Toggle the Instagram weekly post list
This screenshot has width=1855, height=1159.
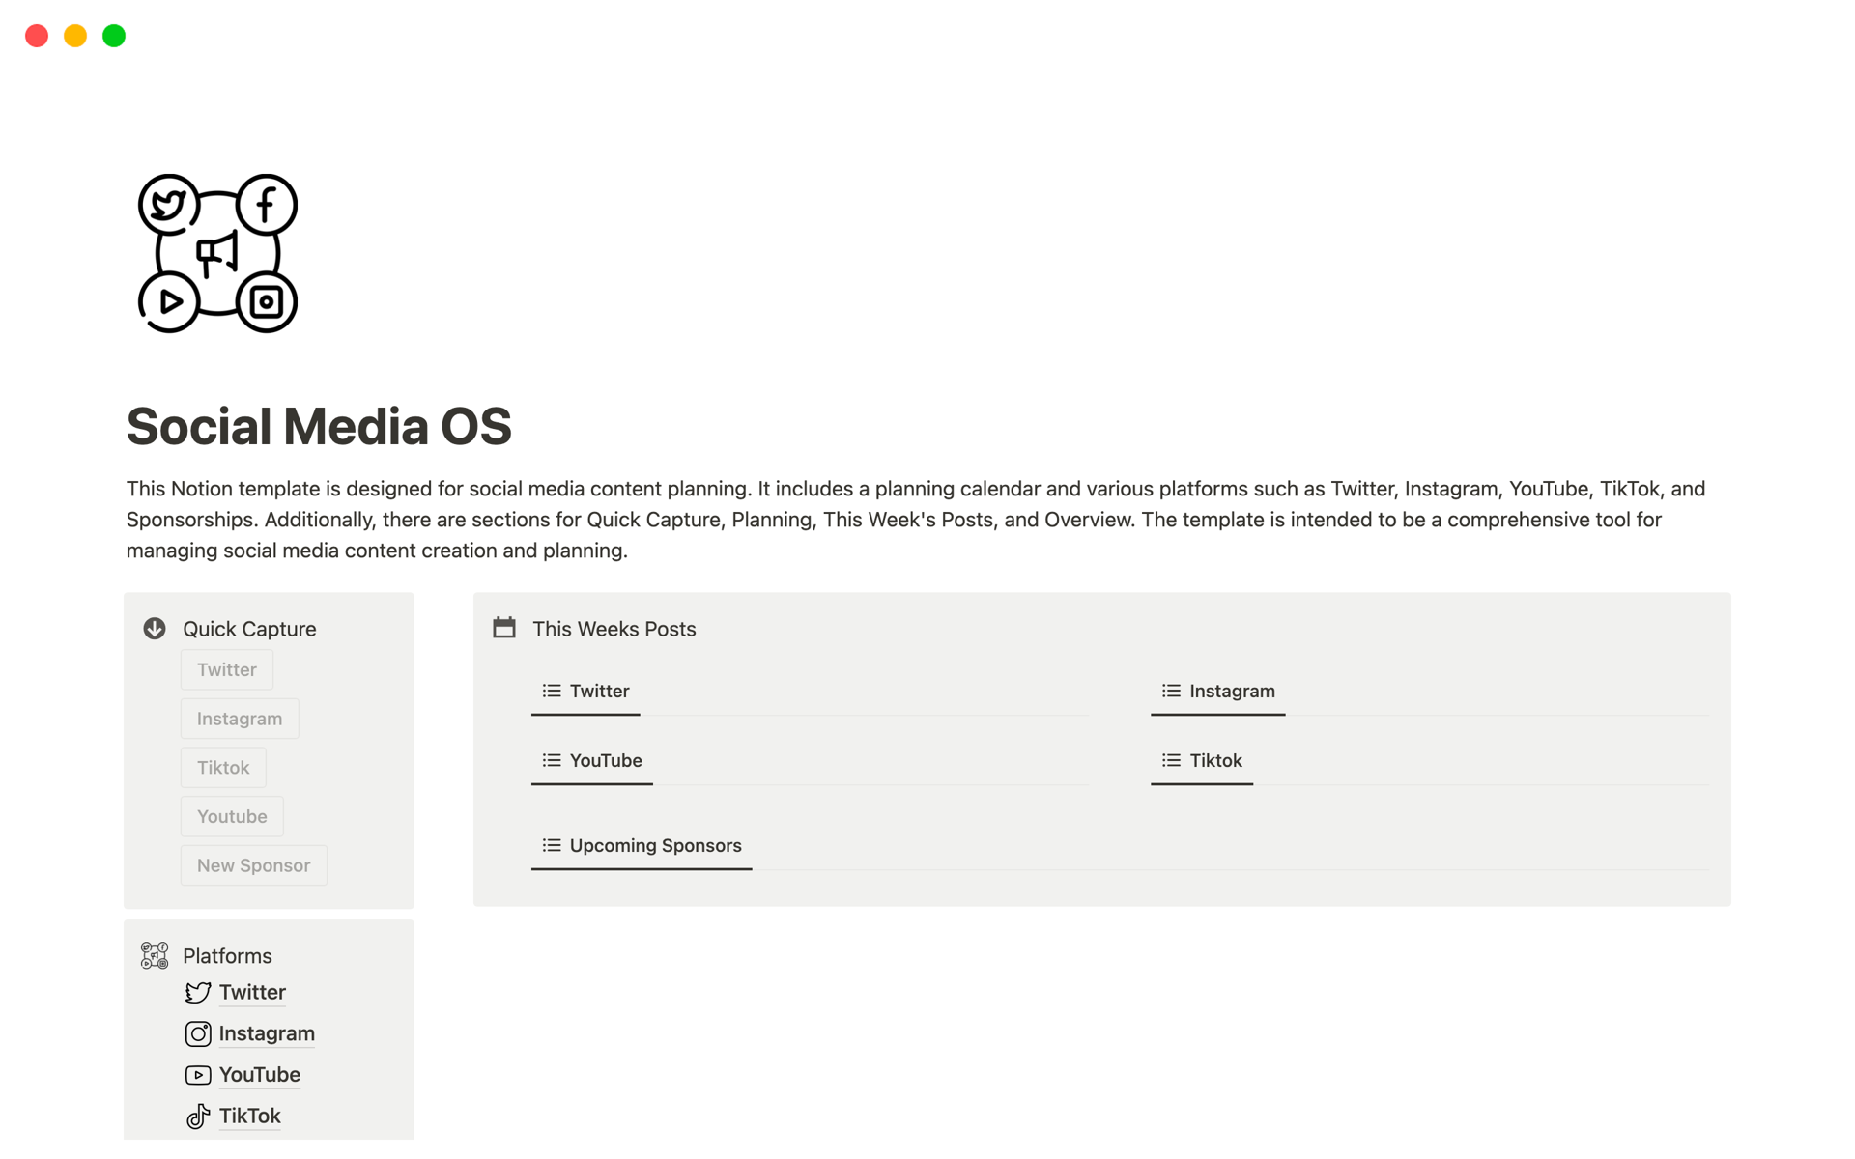(x=1218, y=691)
